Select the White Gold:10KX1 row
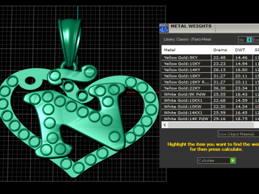 click(x=210, y=100)
